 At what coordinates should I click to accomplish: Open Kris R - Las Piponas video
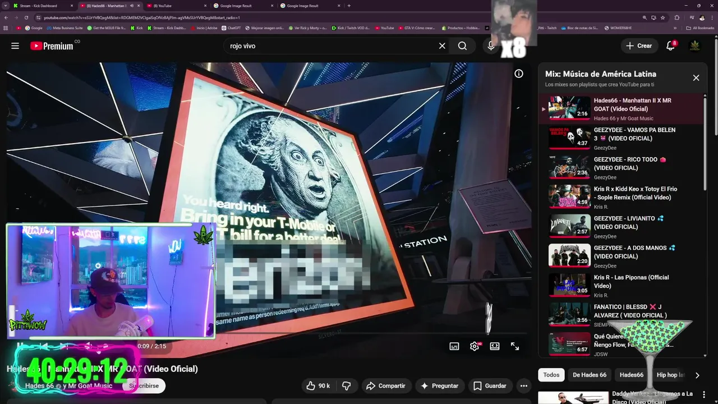[x=621, y=286]
